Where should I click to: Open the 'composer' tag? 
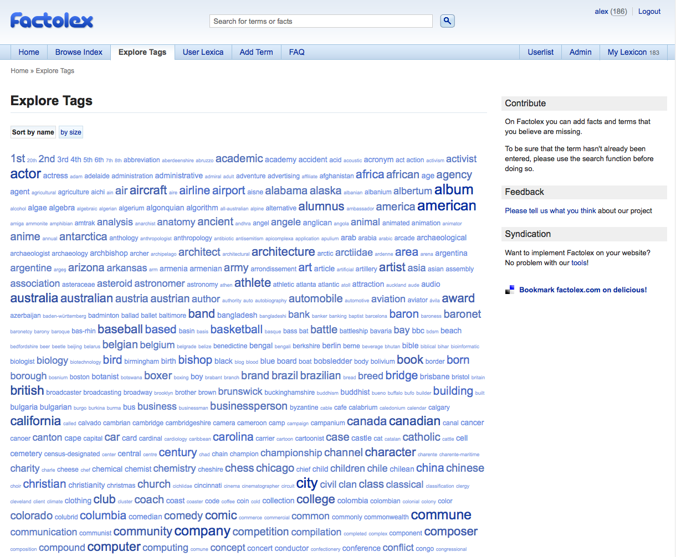(x=451, y=532)
